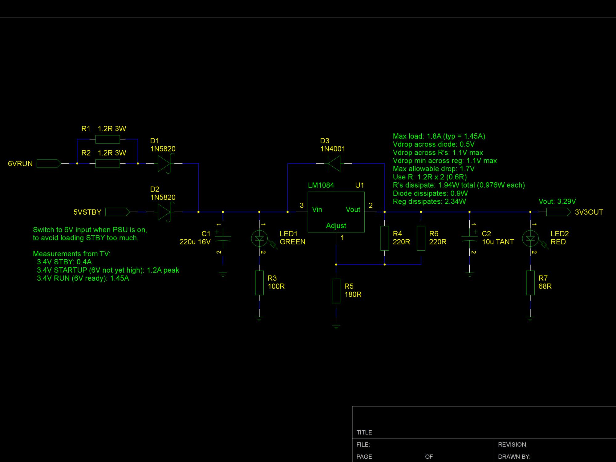616x462 pixels.
Task: Click the R5 180R resistor symbol
Action: 336,291
